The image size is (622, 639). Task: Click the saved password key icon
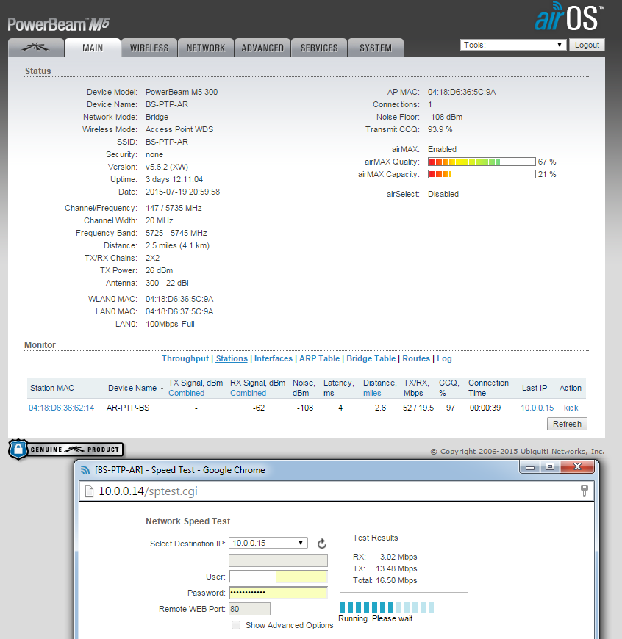click(x=584, y=491)
